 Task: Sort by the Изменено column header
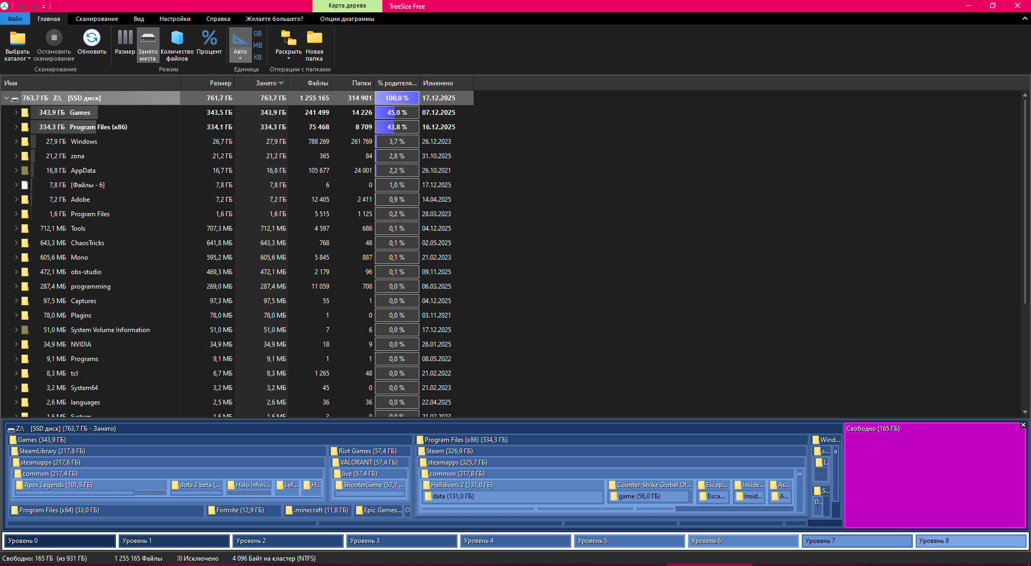click(446, 83)
